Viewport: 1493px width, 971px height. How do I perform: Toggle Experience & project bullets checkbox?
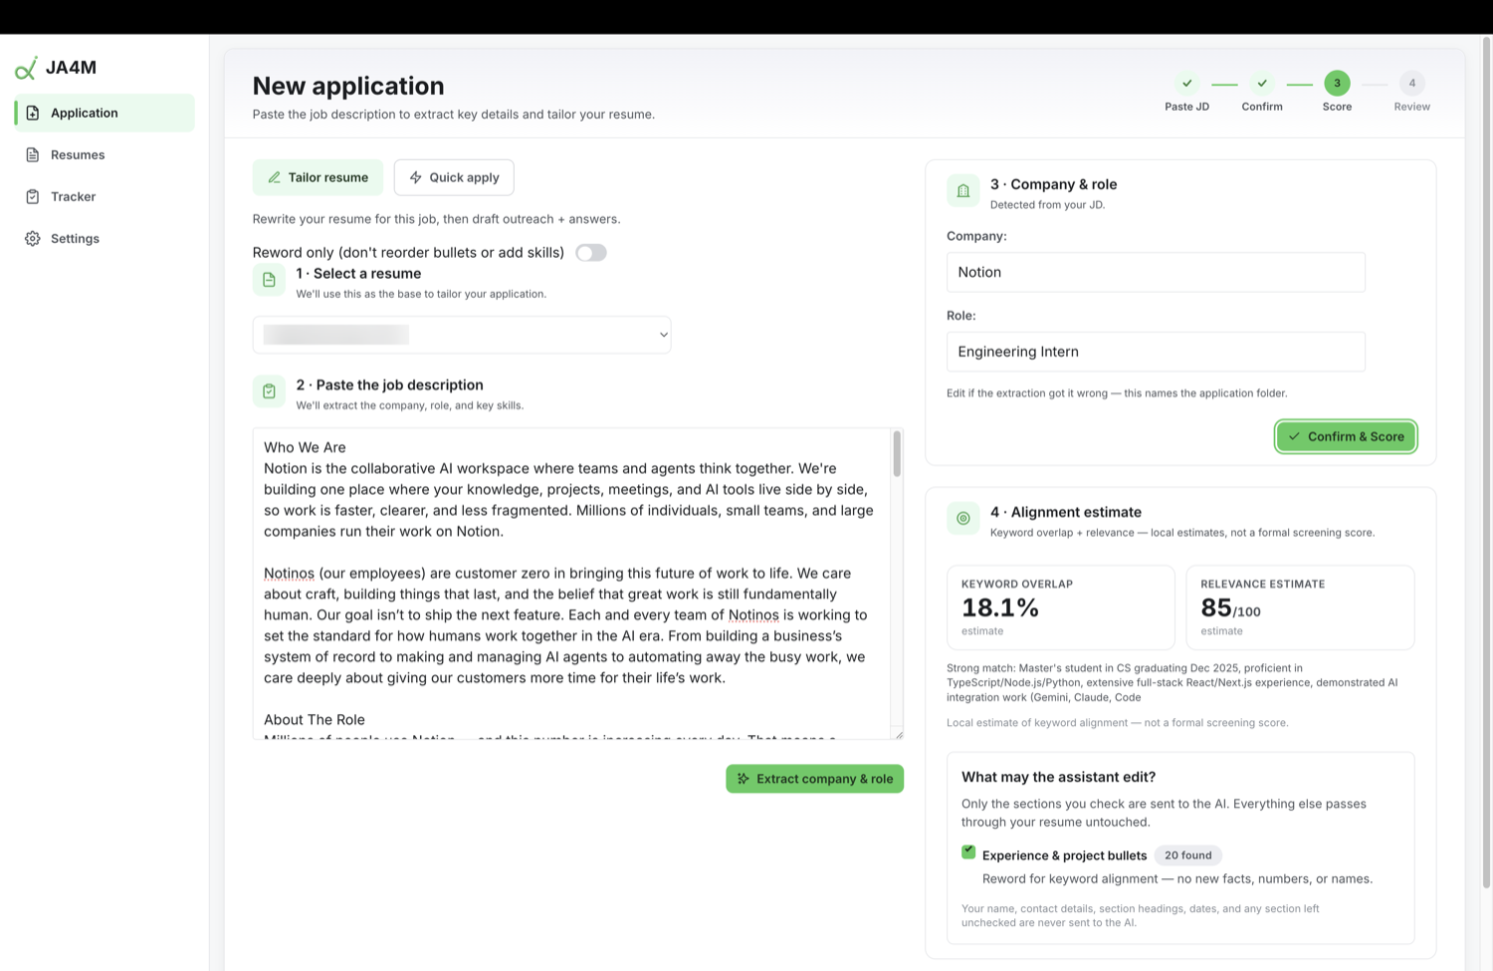coord(968,851)
